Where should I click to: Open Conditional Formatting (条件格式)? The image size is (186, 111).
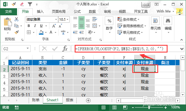[128, 19]
